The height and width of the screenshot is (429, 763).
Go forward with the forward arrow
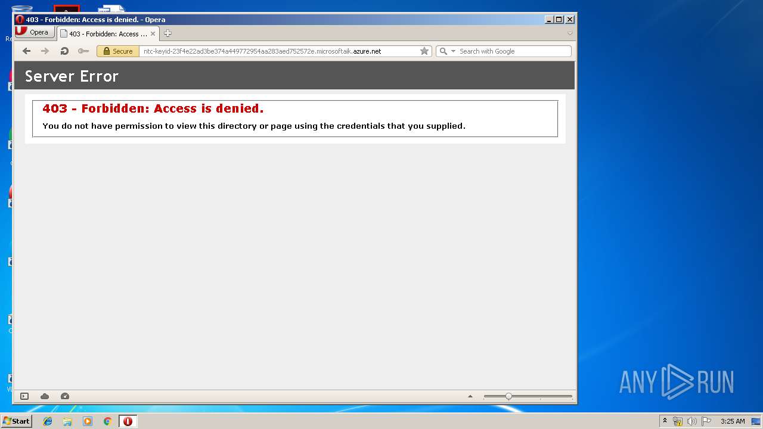point(45,51)
